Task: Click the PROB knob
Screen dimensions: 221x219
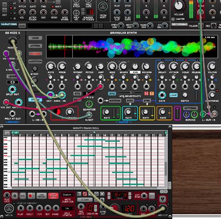Action: (62, 66)
